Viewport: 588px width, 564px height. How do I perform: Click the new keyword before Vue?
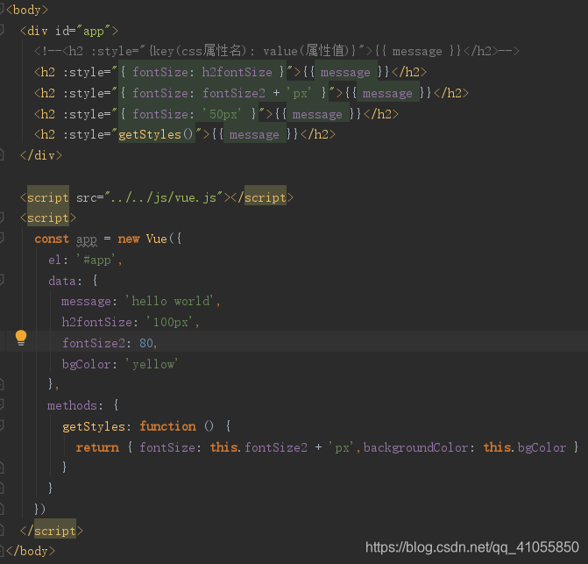(129, 239)
